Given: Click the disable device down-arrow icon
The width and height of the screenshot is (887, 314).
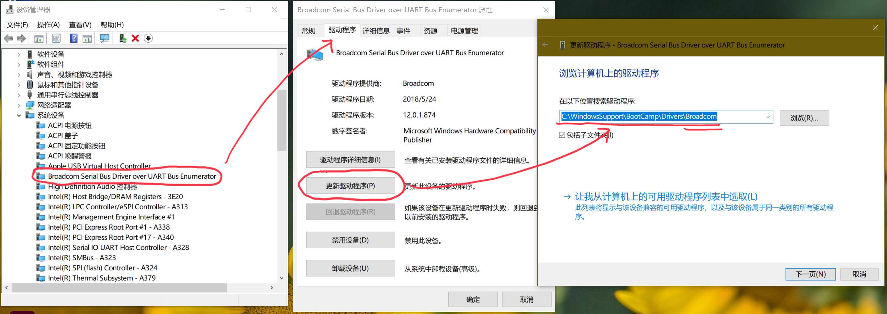Looking at the screenshot, I should (x=148, y=38).
